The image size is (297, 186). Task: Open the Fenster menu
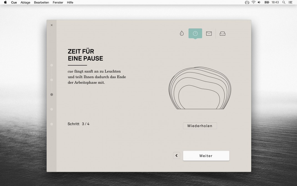click(58, 3)
